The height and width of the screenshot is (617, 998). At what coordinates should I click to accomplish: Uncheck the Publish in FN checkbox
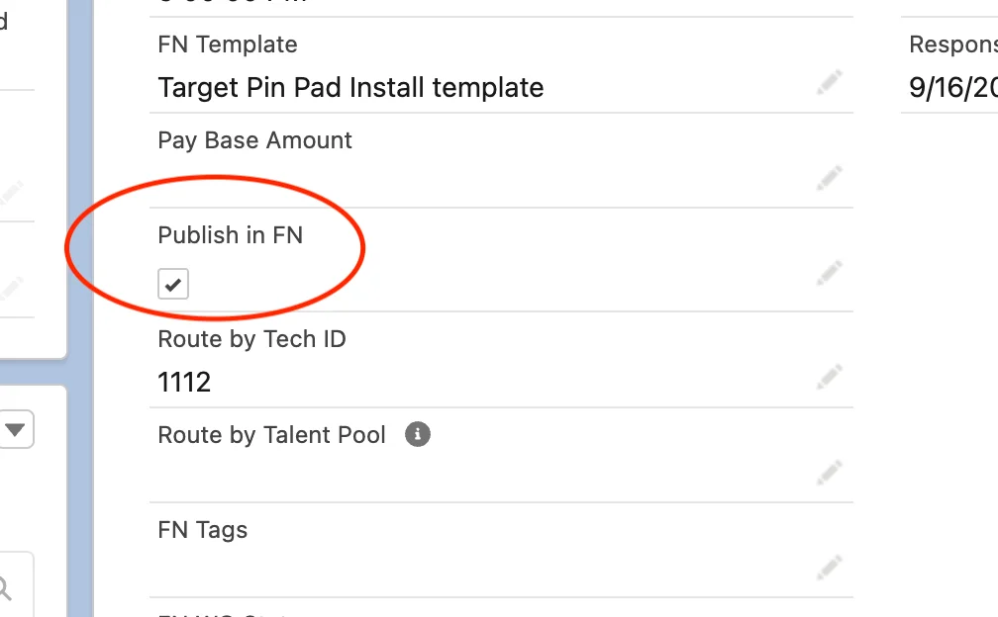point(173,285)
